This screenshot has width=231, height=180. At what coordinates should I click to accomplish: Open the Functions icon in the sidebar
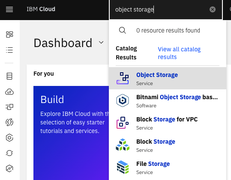(9, 122)
